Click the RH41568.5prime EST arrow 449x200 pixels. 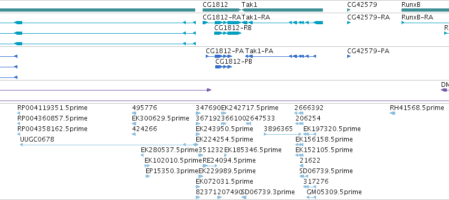[x=393, y=114]
